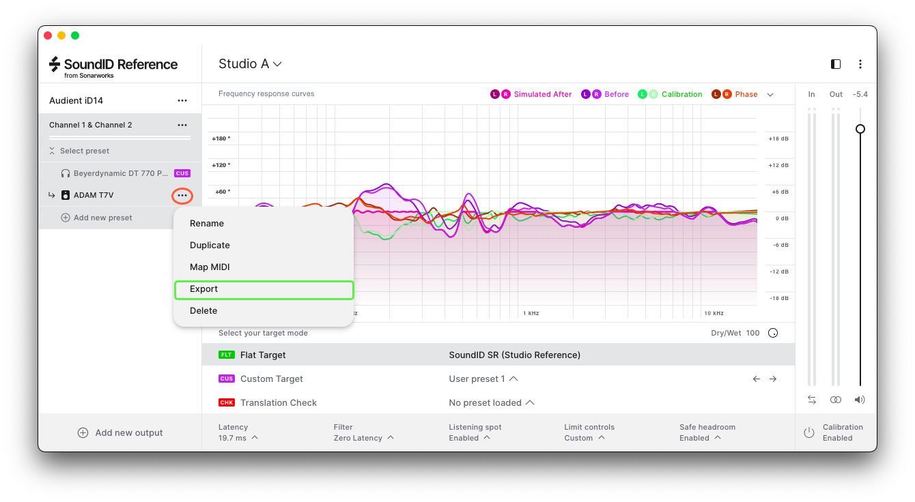This screenshot has height=502, width=915.
Task: Open the ADAM T7V preset options menu
Action: pos(182,196)
